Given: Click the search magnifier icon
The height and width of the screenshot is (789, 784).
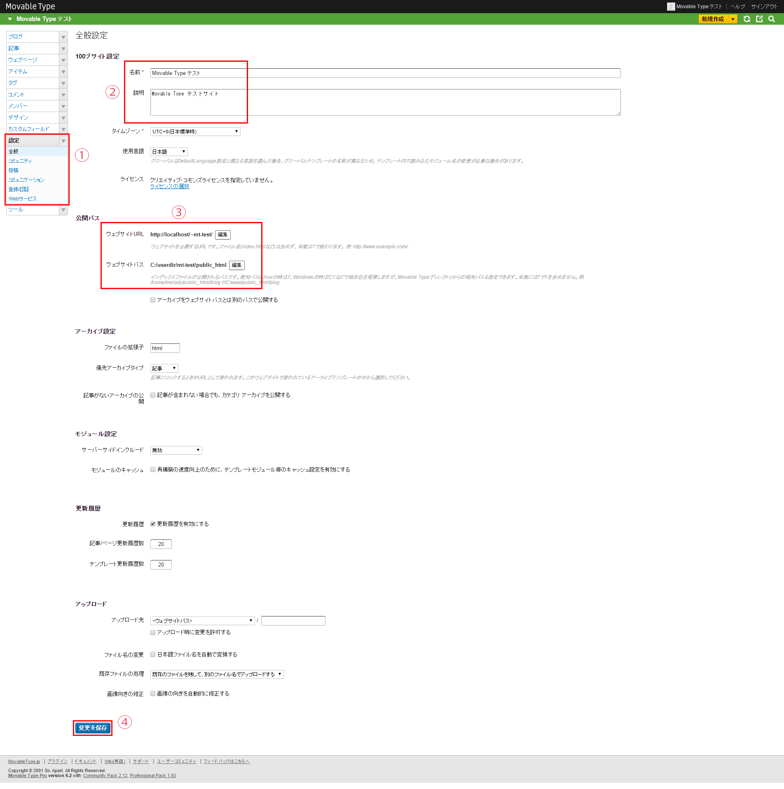Looking at the screenshot, I should 771,19.
